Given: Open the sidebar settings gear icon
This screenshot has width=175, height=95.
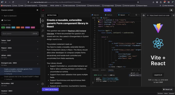Looking at the screenshot, I should pyautogui.click(x=43, y=36).
